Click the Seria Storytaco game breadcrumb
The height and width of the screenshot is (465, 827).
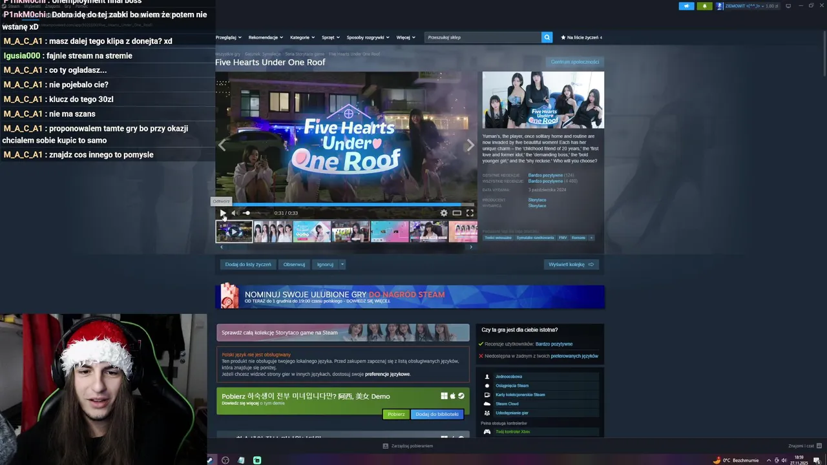(305, 54)
